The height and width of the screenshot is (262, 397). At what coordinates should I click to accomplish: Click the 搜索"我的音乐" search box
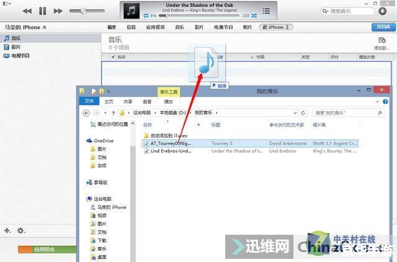[x=349, y=113]
